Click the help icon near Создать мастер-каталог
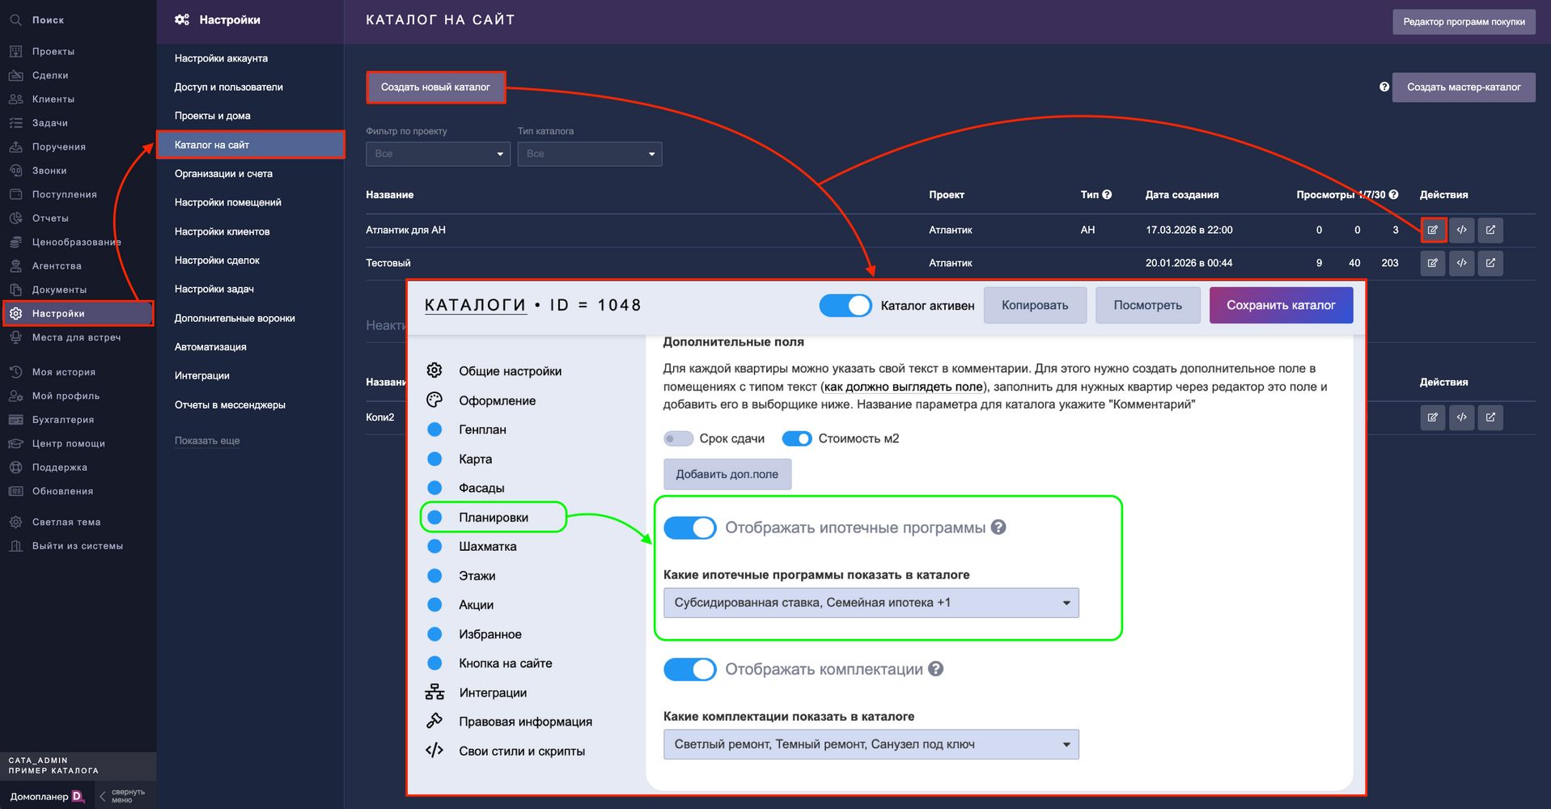Viewport: 1551px width, 809px height. [1384, 87]
